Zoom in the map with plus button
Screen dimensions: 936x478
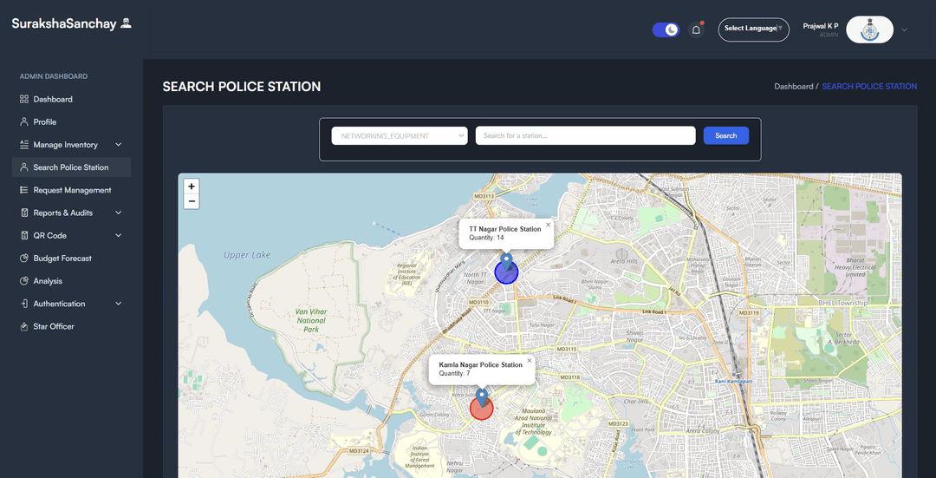[x=191, y=187]
